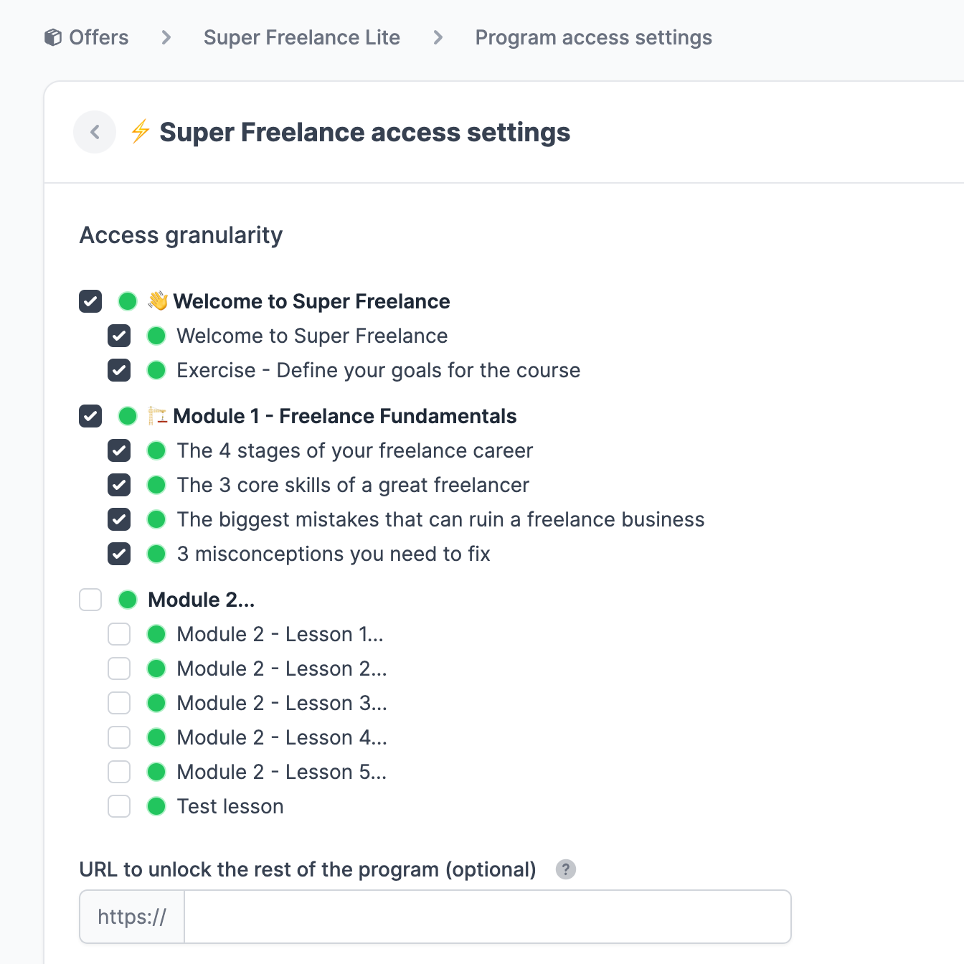Uncheck the Welcome to Super Freelance section checkbox
The image size is (964, 964).
[x=90, y=301]
